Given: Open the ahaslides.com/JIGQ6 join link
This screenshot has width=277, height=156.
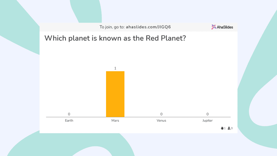Looking at the screenshot, I should pos(148,27).
